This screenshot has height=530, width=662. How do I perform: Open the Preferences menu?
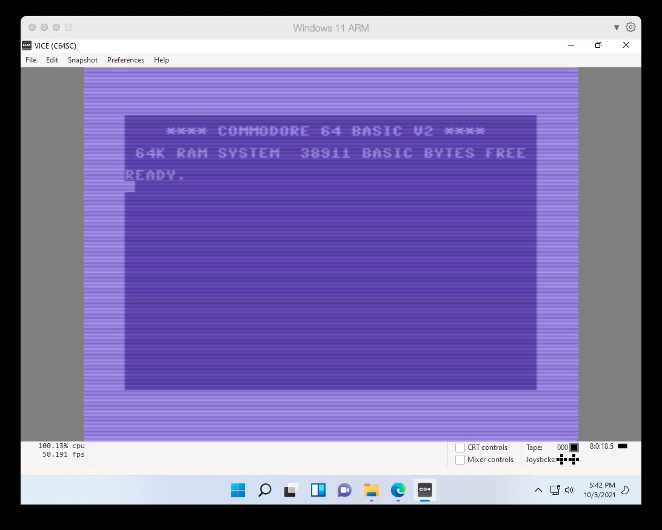126,60
